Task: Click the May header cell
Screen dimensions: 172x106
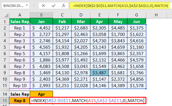Action: coord(118,22)
